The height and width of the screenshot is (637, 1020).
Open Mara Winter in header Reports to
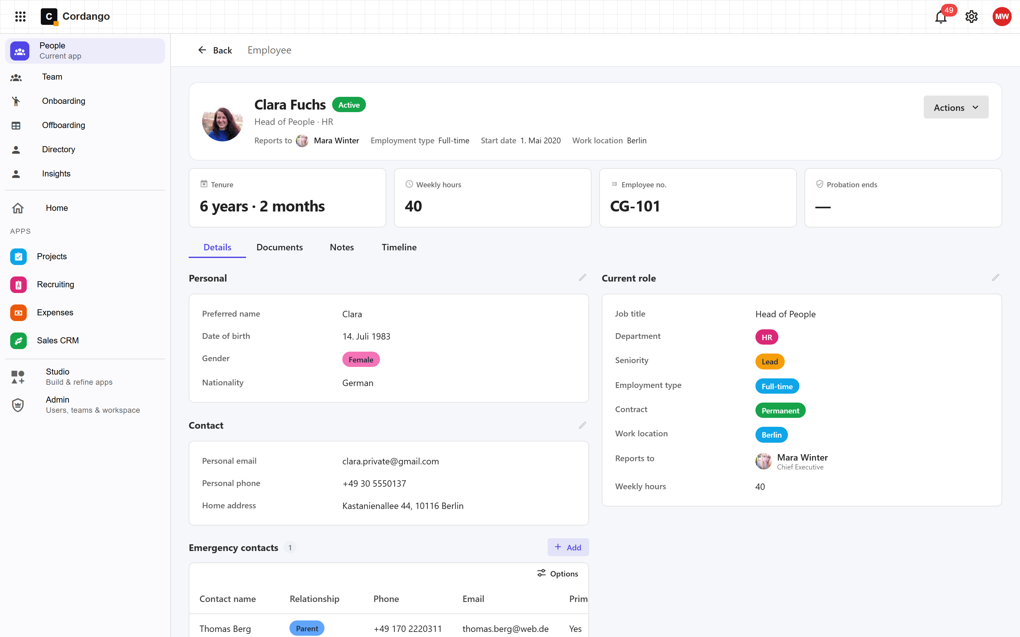327,141
